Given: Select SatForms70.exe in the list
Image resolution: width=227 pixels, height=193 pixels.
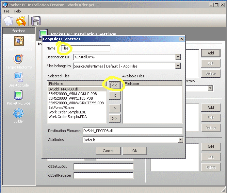Looking at the screenshot, I should [x=77, y=107].
